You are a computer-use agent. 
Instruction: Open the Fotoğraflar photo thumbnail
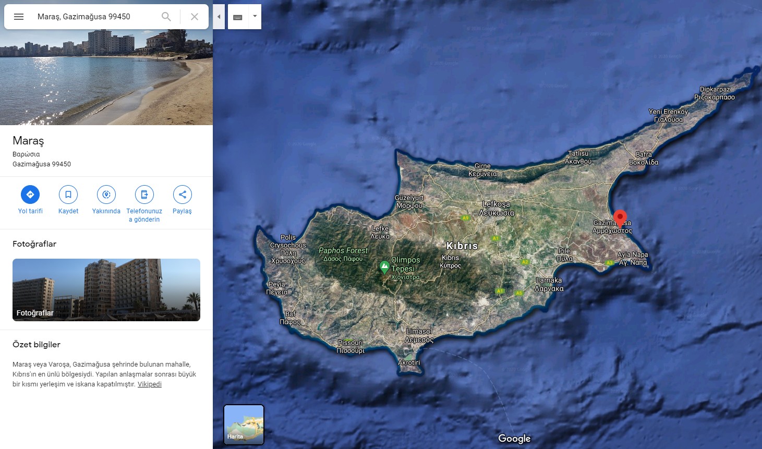tap(106, 290)
